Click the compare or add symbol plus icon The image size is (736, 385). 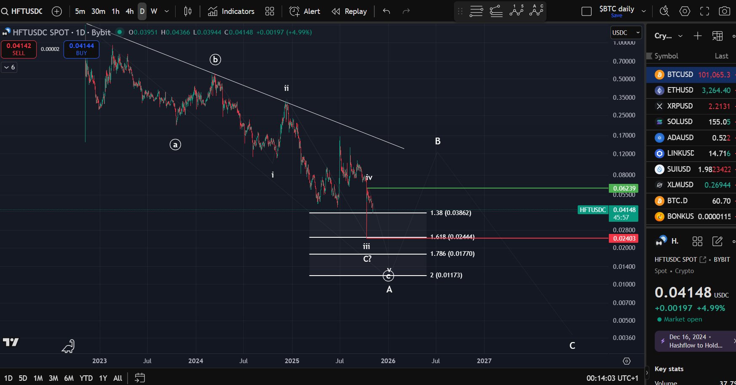point(57,11)
